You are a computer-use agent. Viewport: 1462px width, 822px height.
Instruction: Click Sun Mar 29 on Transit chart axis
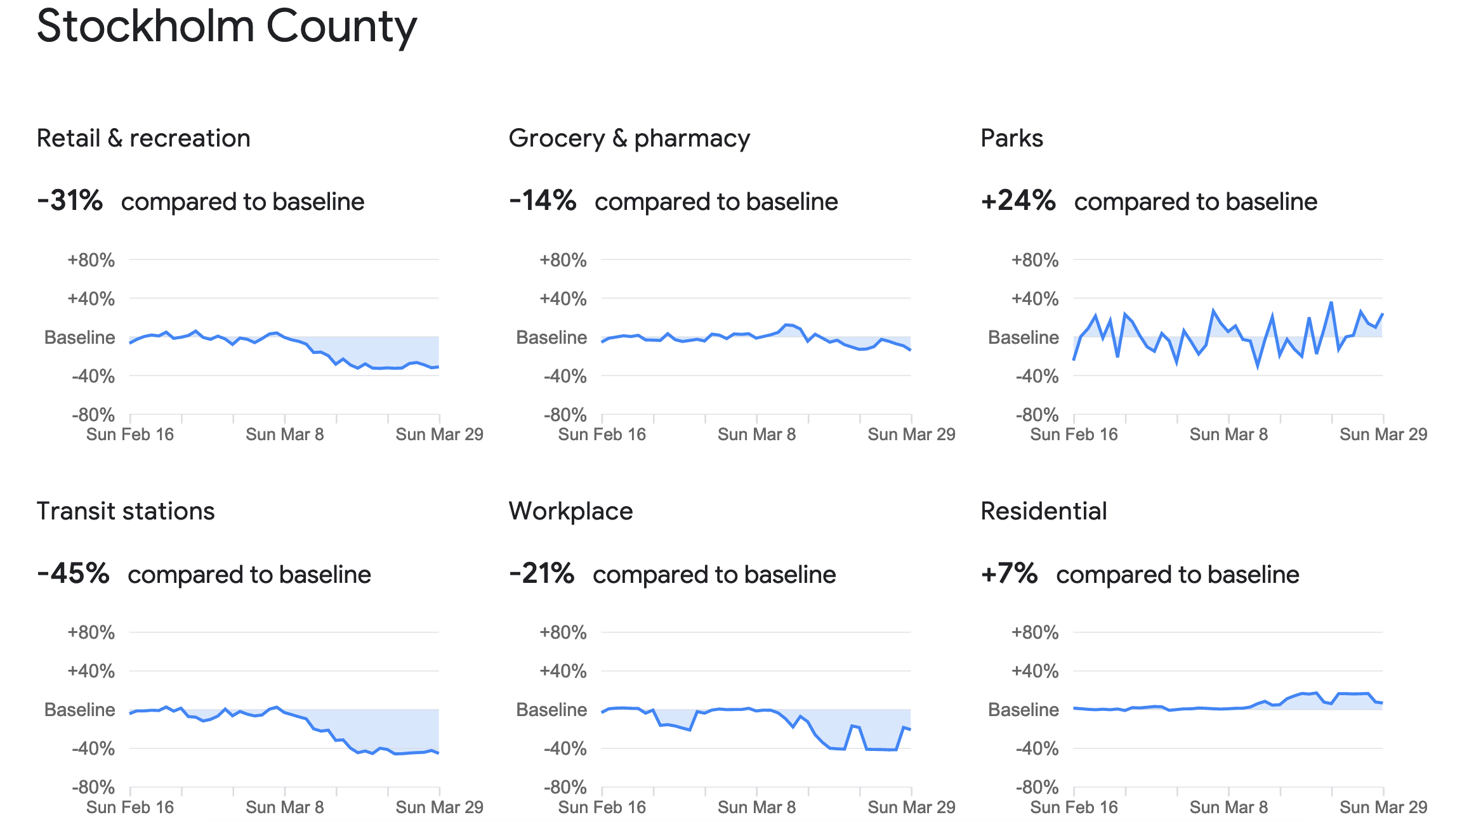(x=439, y=807)
